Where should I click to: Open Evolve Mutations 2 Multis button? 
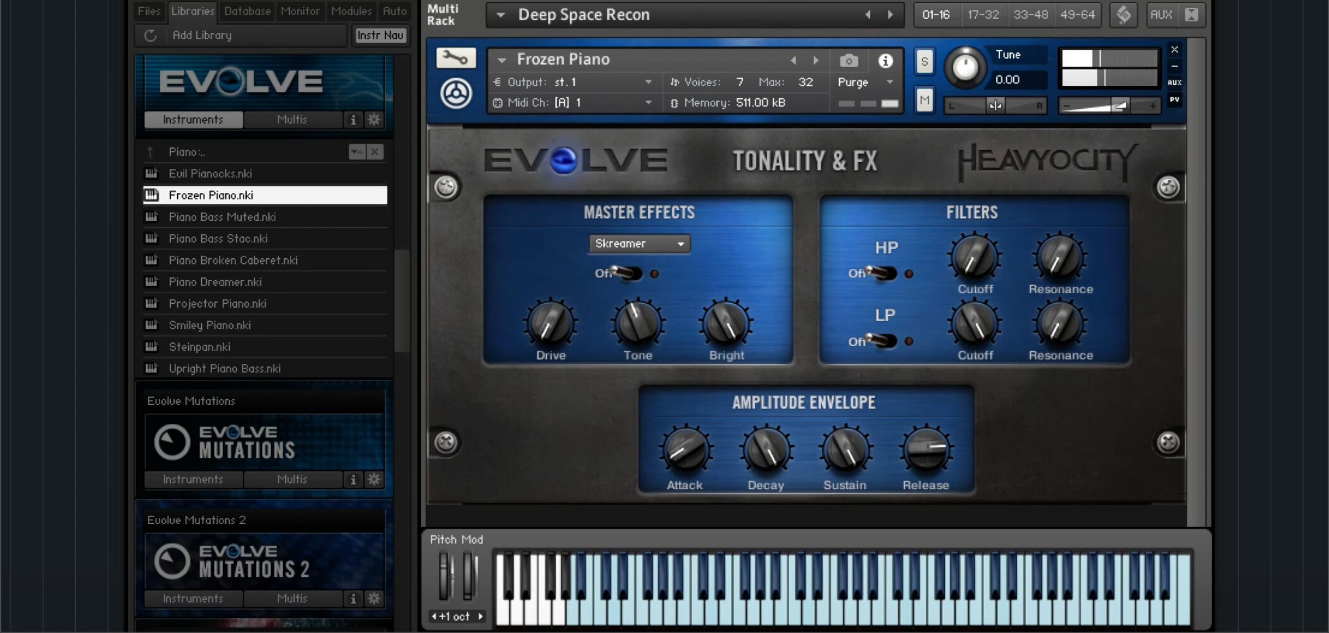pyautogui.click(x=292, y=598)
